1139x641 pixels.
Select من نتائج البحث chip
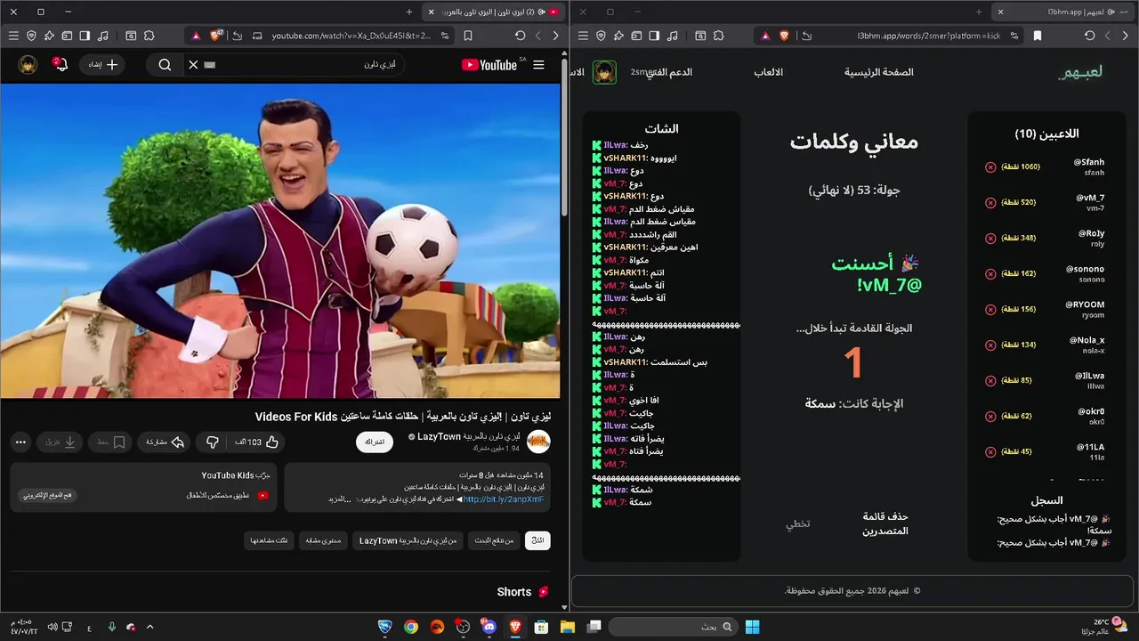(492, 540)
